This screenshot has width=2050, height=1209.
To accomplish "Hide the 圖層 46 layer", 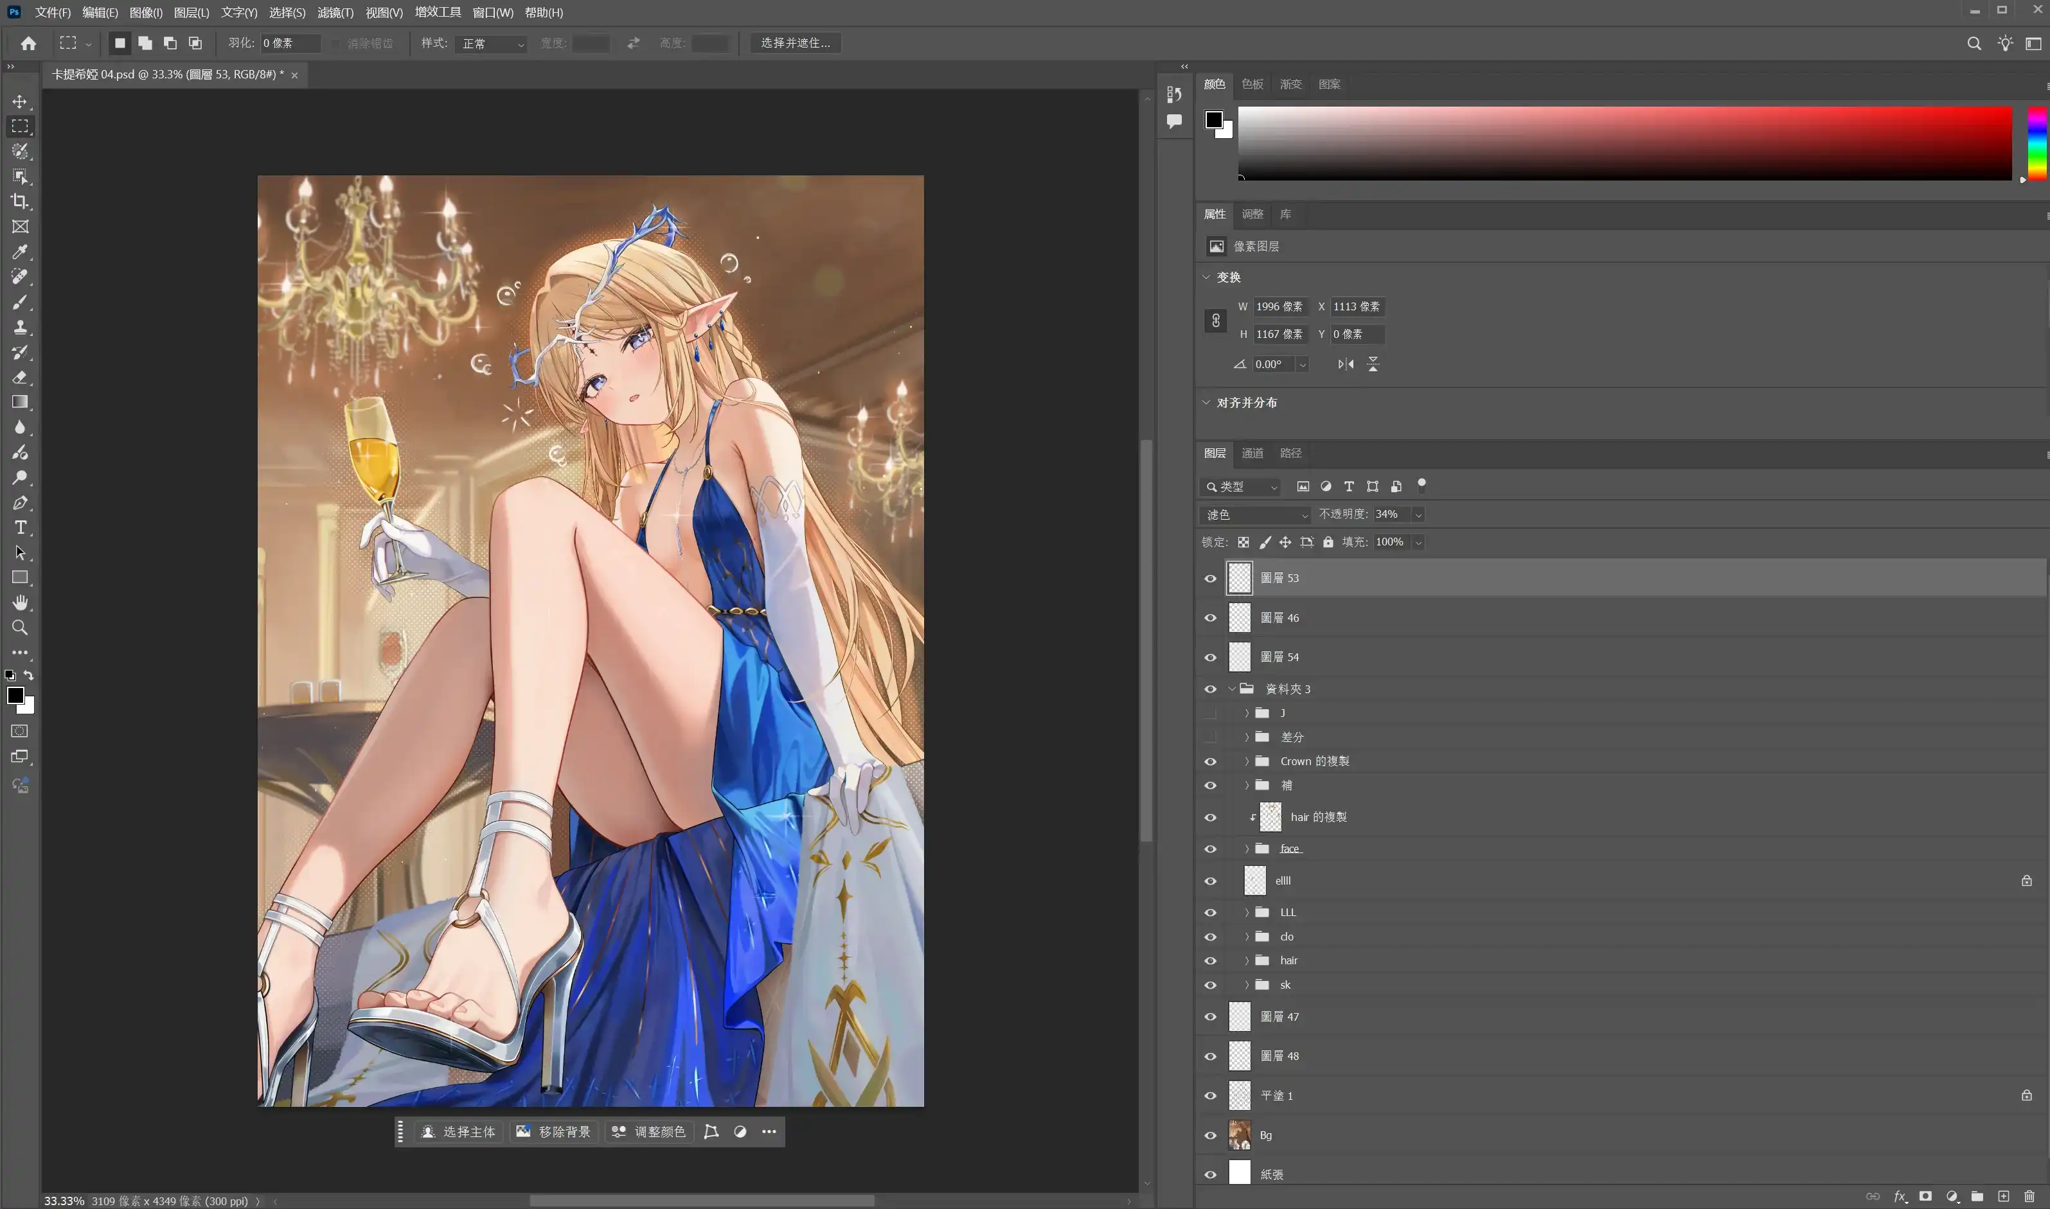I will (x=1210, y=619).
